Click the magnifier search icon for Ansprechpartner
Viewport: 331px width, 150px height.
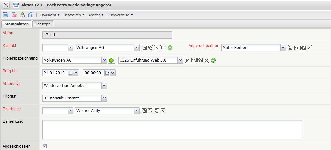coord(297,48)
